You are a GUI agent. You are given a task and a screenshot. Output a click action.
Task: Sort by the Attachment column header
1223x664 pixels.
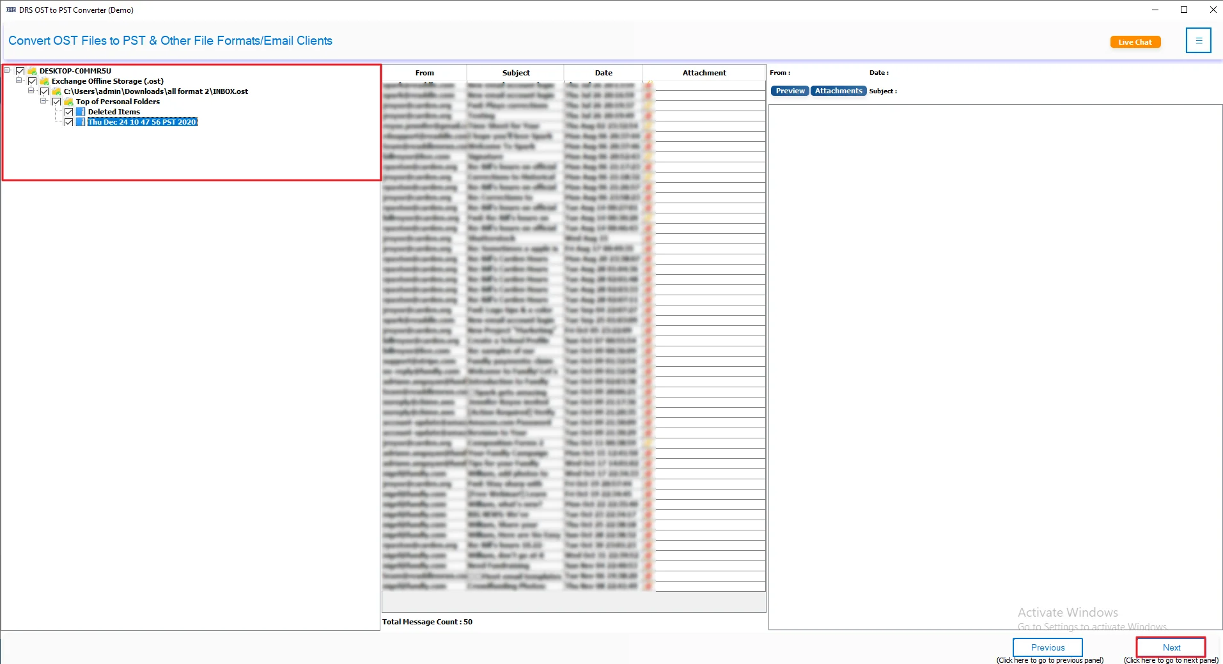click(x=704, y=73)
